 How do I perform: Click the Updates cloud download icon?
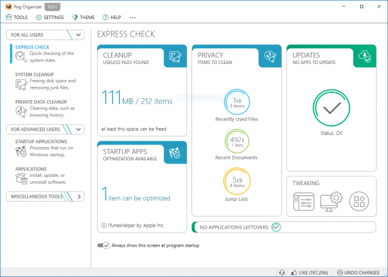365,56
